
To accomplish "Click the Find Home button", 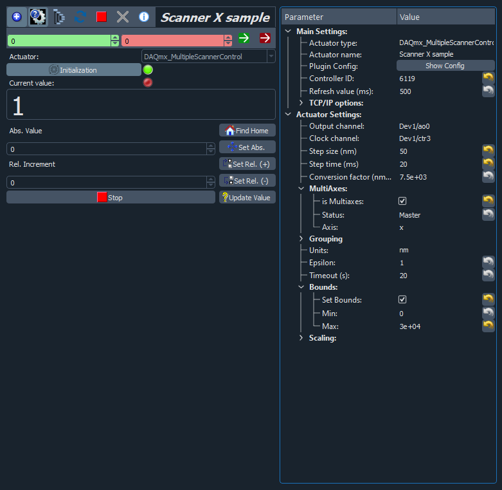I will (x=247, y=131).
